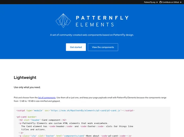Image resolution: width=184 pixels, height=137 pixels.
Task: Click the arrow icon next to PatternFly.org
Action: 157,2
